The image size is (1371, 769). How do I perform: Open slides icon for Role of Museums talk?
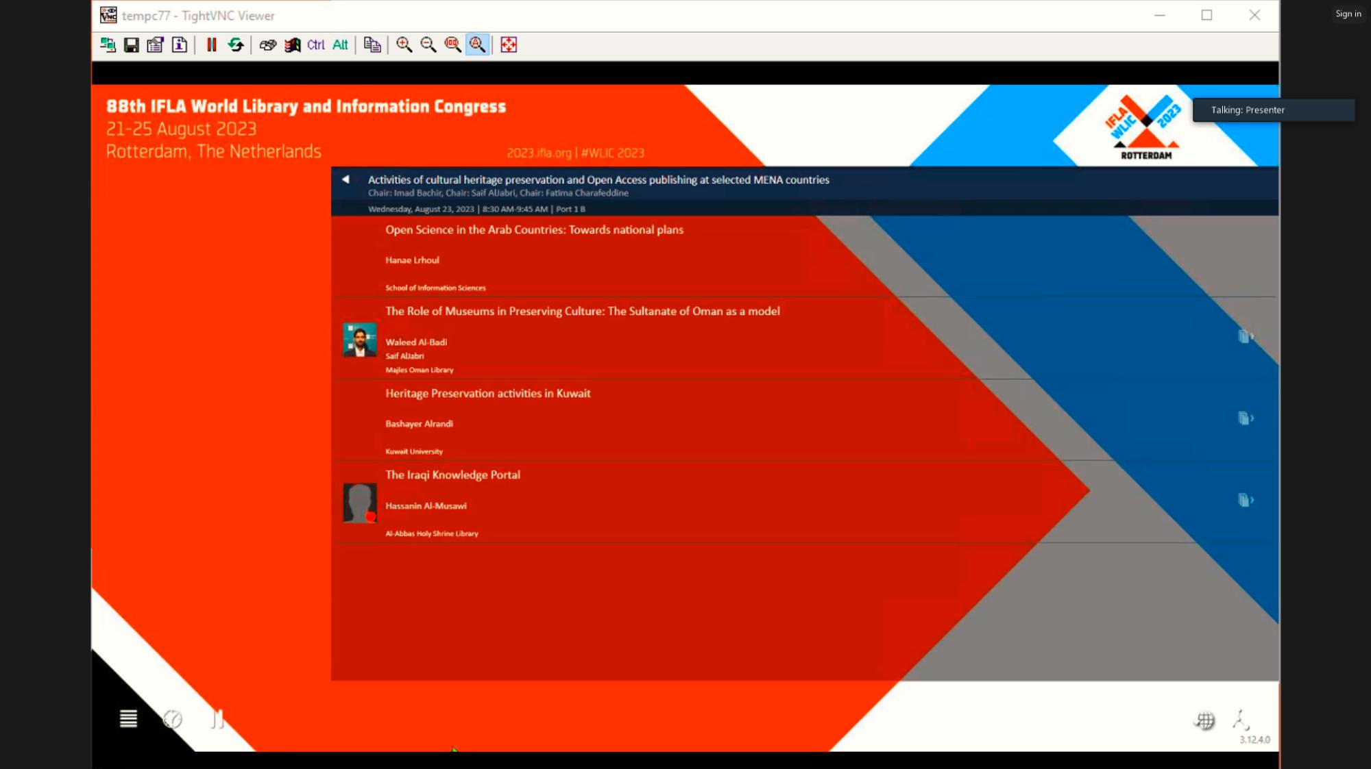click(x=1246, y=336)
